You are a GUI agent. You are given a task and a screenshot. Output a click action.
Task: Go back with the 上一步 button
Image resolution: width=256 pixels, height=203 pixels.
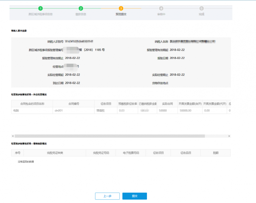point(107,196)
